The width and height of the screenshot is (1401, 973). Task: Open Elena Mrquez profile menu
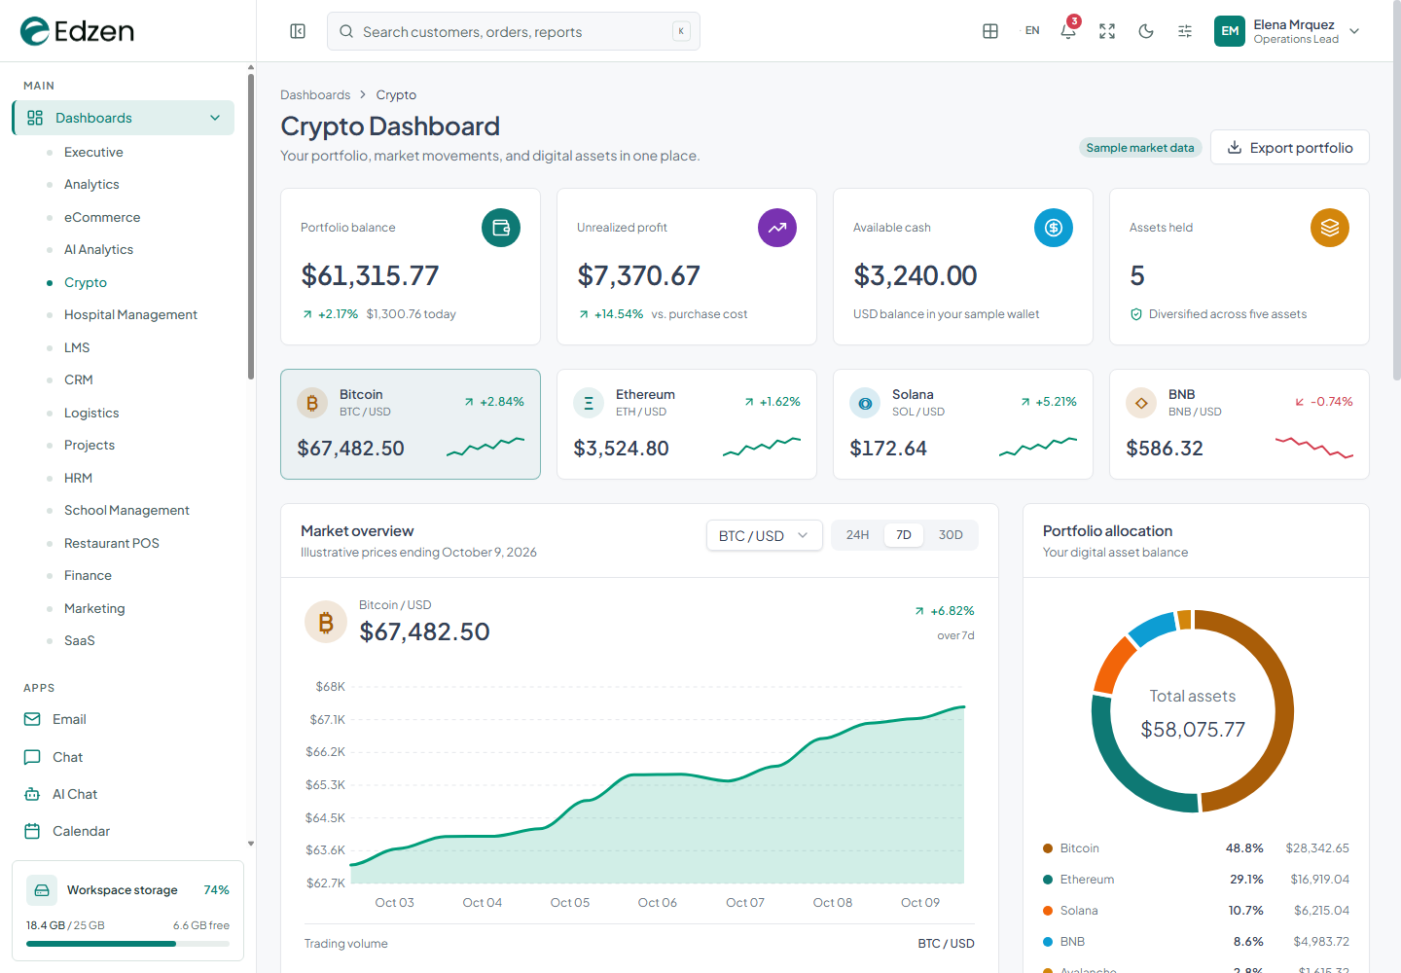(x=1286, y=31)
